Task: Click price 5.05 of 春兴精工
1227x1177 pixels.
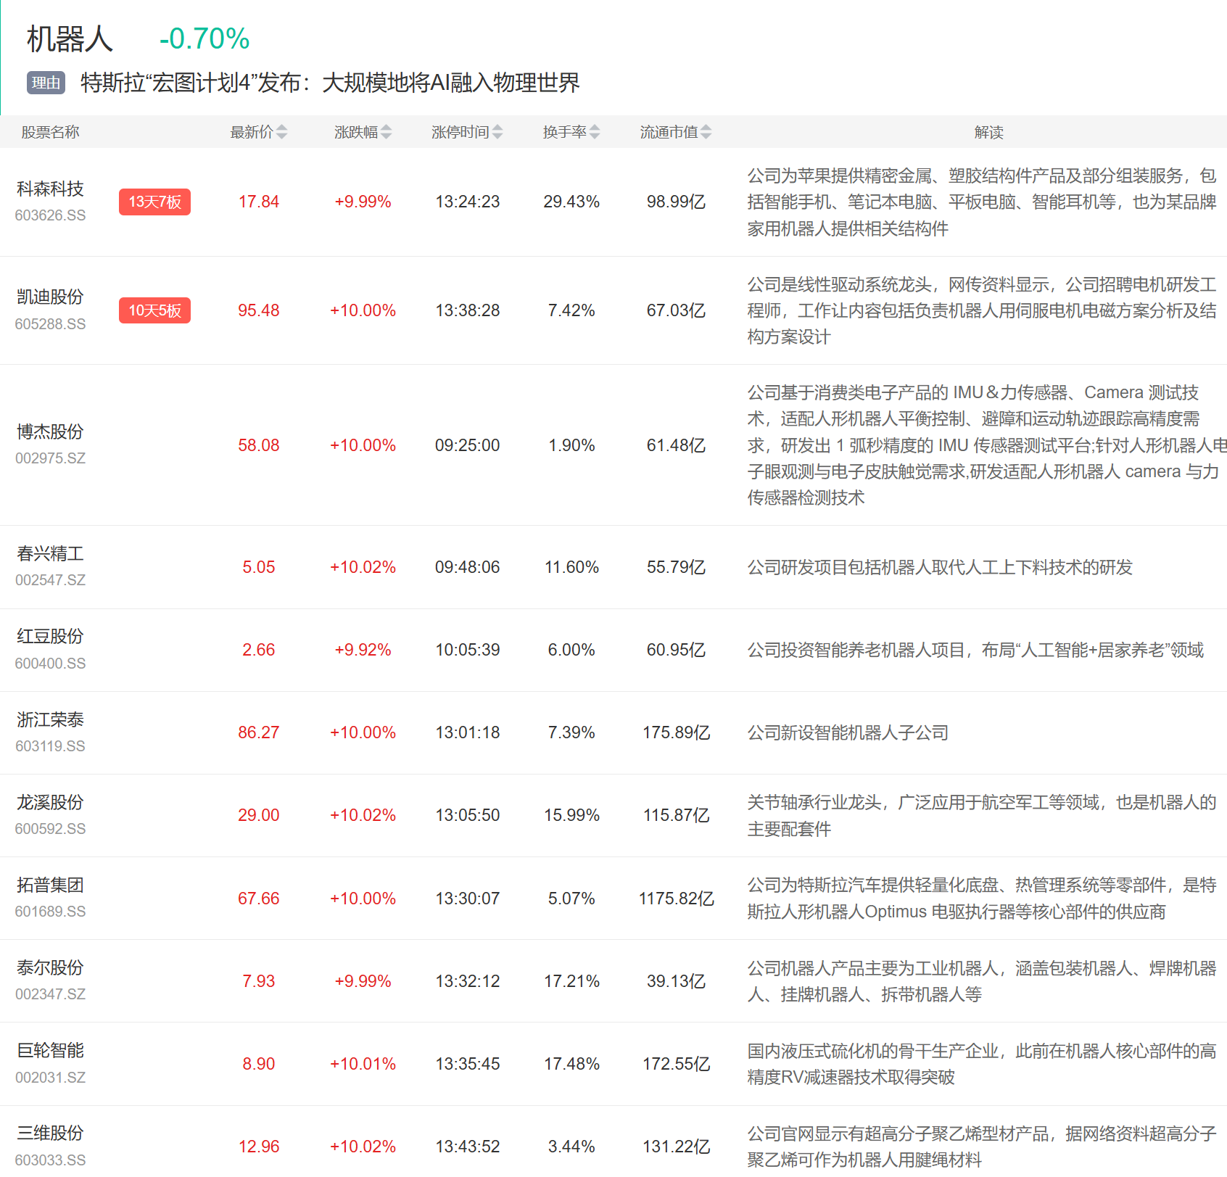Action: click(x=259, y=567)
